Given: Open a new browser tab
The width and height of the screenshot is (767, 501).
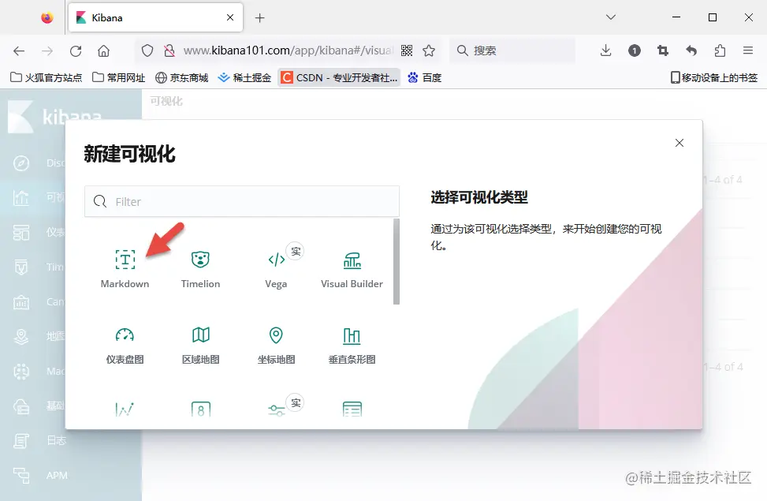Looking at the screenshot, I should [260, 18].
